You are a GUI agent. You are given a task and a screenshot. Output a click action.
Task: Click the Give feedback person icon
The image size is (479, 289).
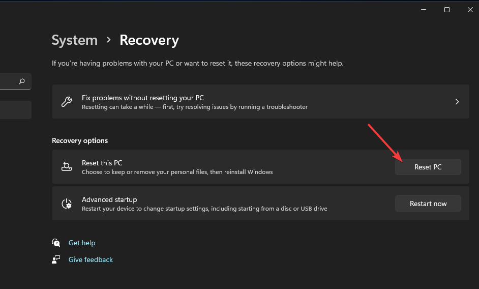(x=56, y=259)
